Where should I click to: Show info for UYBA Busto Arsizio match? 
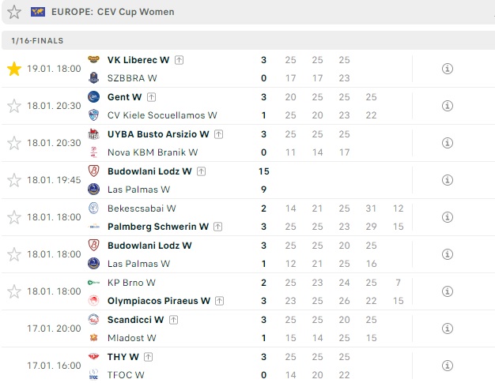pyautogui.click(x=448, y=143)
